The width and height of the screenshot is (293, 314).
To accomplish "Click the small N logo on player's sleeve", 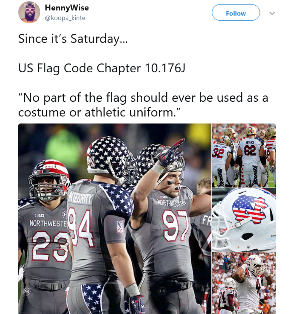I will tap(120, 227).
